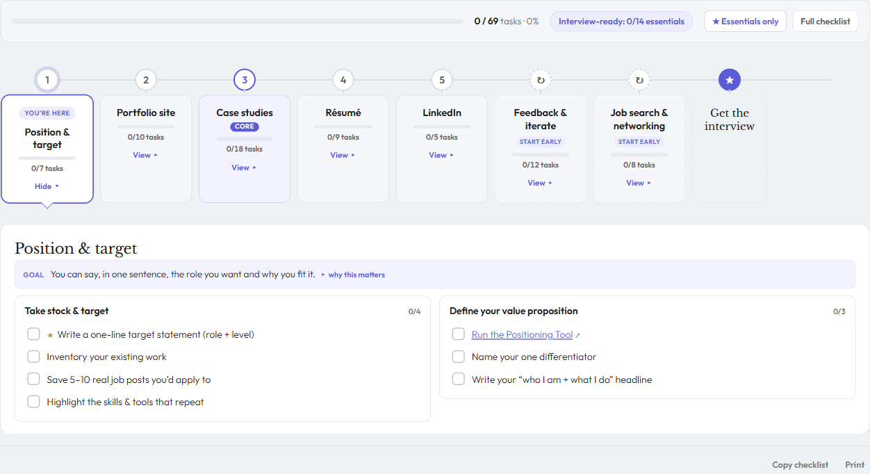Expand Case studies tasks with View

coord(244,167)
